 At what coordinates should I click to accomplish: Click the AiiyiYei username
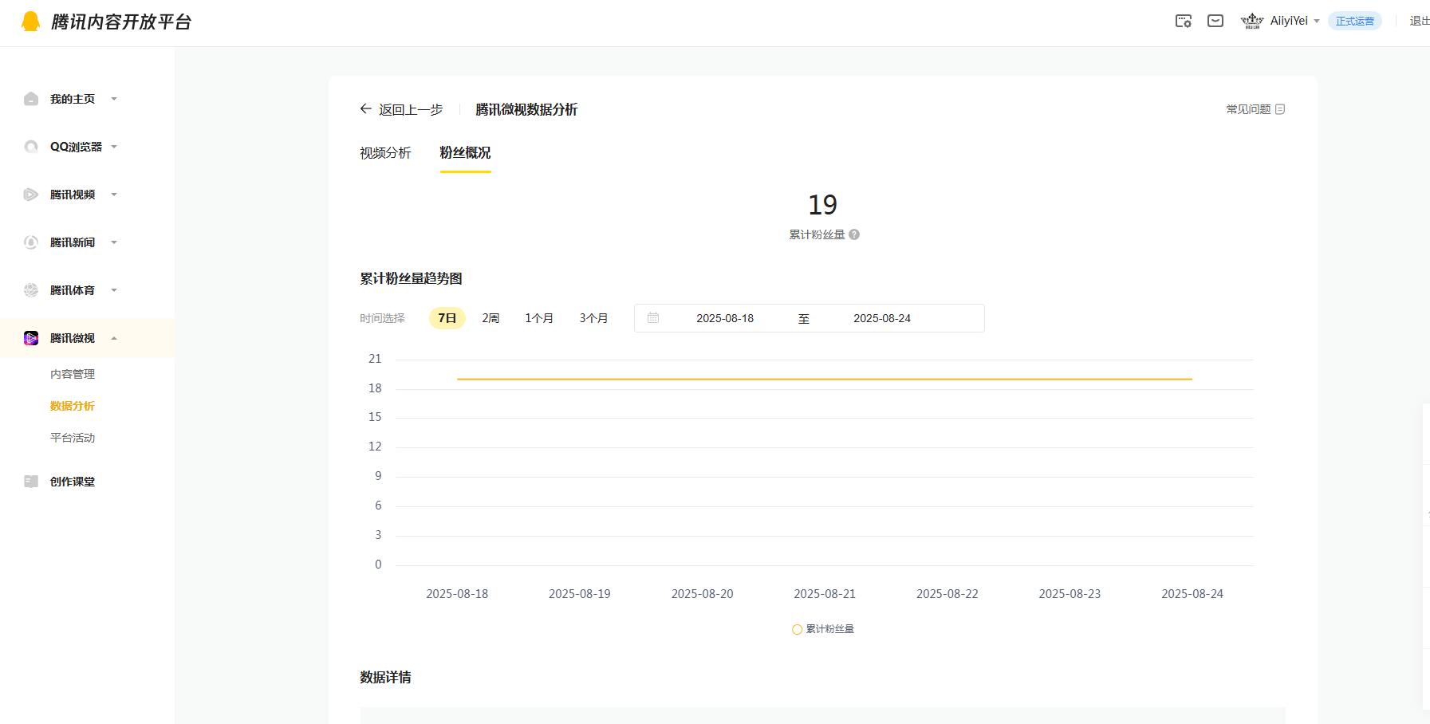click(1289, 22)
